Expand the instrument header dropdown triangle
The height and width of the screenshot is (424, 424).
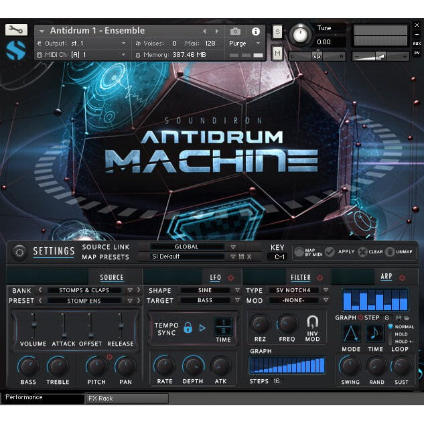tap(42, 31)
